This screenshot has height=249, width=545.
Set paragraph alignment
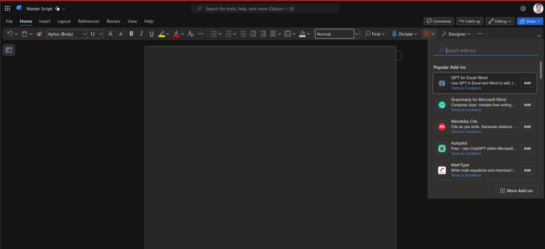(x=273, y=34)
